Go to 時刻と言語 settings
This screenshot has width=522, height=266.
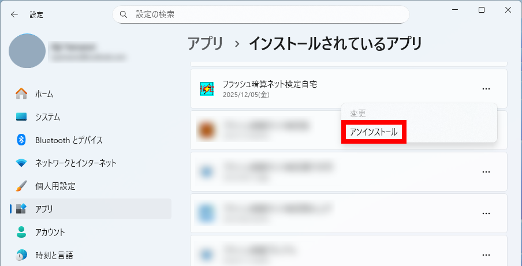[54, 255]
